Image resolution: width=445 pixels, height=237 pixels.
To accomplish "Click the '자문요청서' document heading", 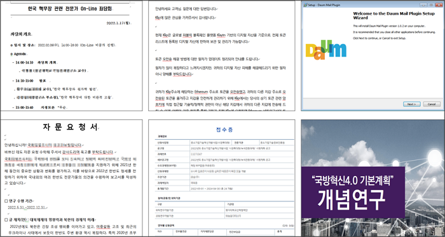I will pos(70,126).
